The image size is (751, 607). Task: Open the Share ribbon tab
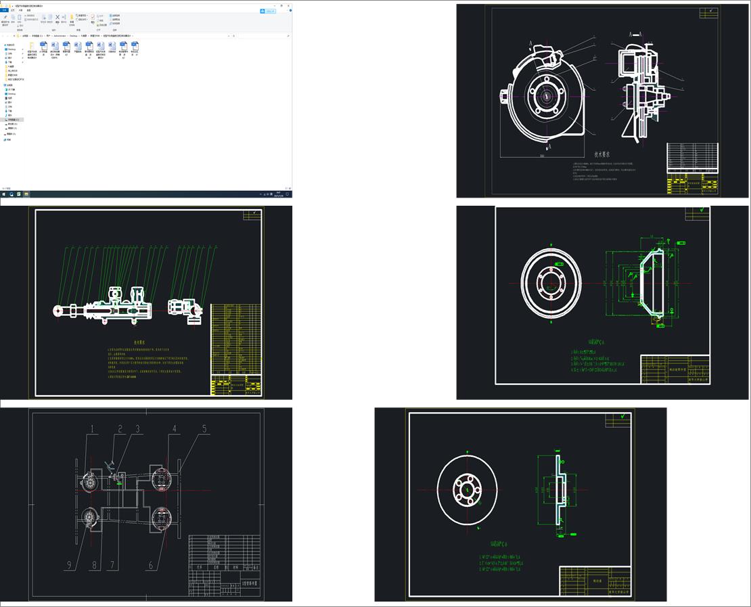20,10
